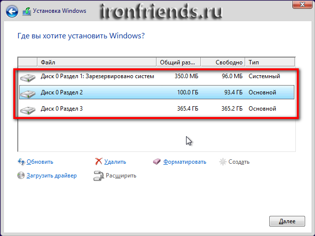Image resolution: width=315 pixels, height=236 pixels.
Task: Sort by the Файл column header
Action: (x=96, y=62)
